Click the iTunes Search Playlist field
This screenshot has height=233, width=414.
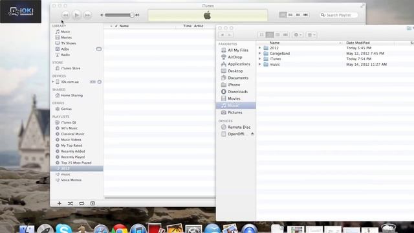339,15
